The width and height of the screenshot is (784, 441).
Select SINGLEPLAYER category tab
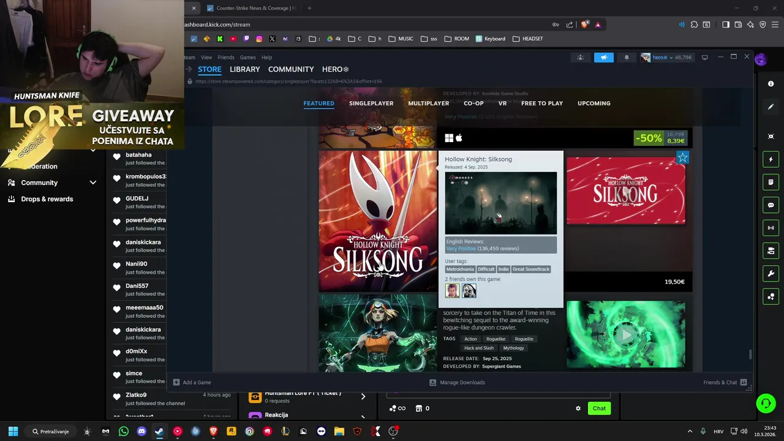(x=371, y=104)
